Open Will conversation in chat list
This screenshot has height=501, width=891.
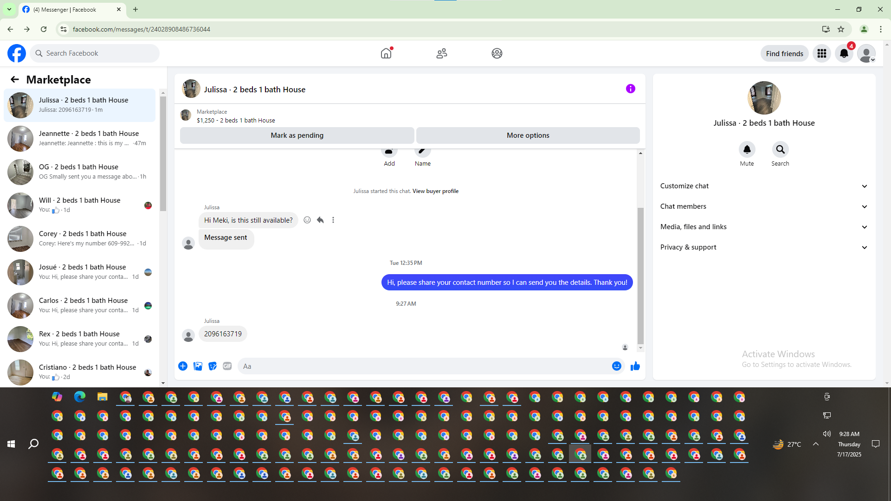coord(80,206)
